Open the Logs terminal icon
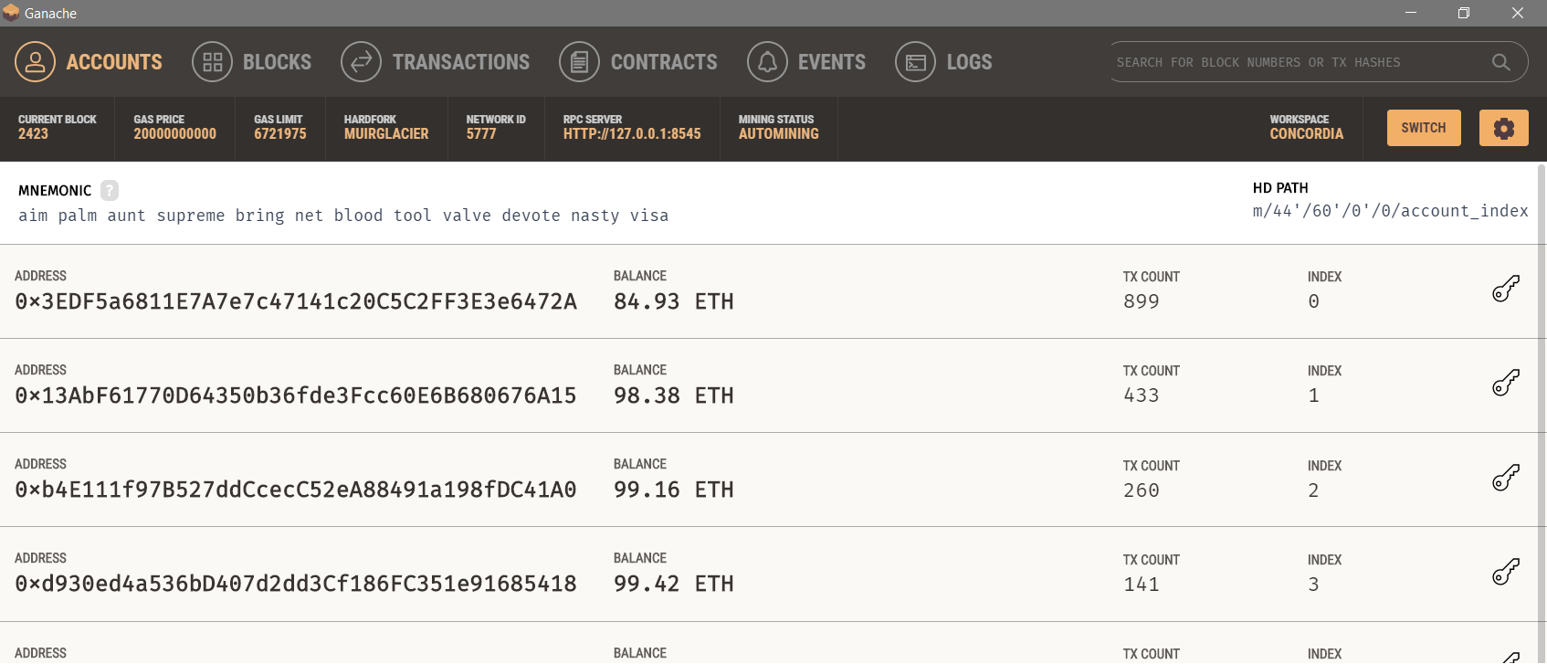The image size is (1547, 664). (915, 62)
